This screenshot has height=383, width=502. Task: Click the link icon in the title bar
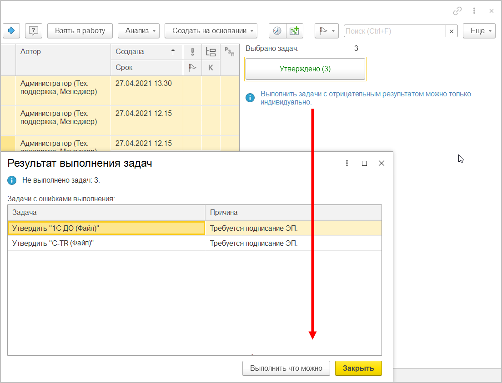tap(457, 10)
